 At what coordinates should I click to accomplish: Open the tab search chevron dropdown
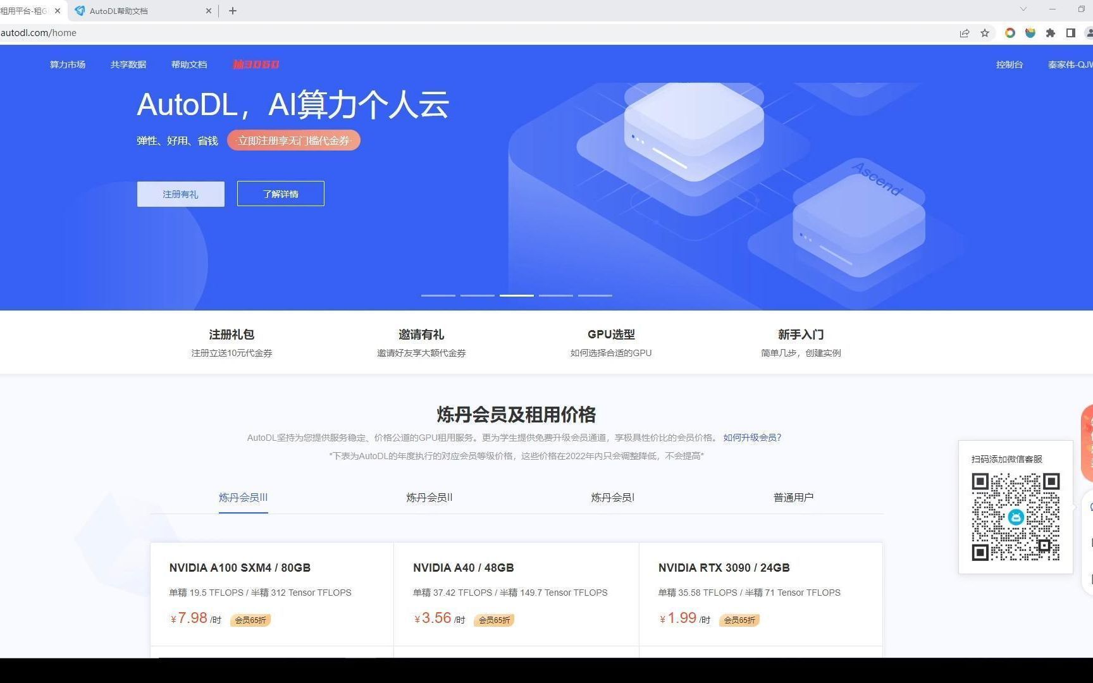coord(1023,9)
